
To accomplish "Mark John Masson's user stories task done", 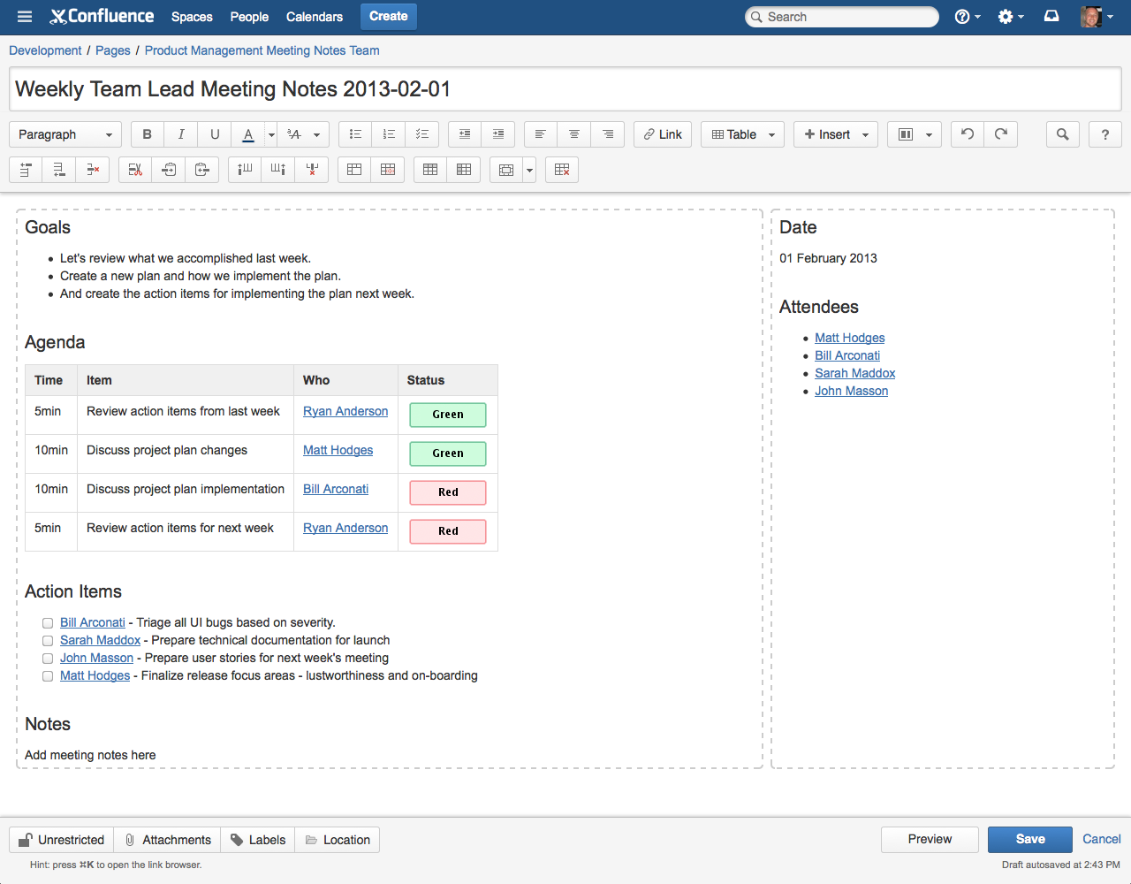I will 48,659.
